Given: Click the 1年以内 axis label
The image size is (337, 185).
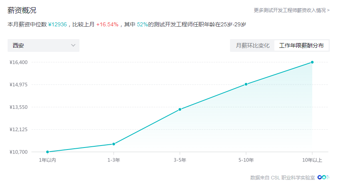Looking at the screenshot, I should coord(48,160).
